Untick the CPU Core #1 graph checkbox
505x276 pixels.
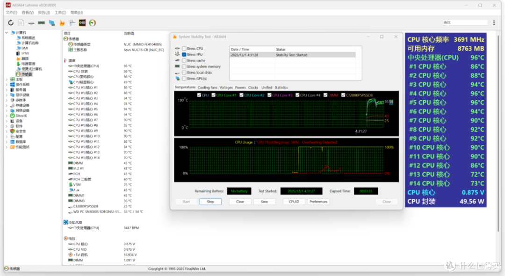pyautogui.click(x=214, y=95)
